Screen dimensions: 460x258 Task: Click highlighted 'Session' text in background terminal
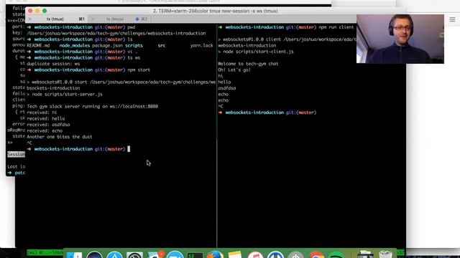[16, 155]
